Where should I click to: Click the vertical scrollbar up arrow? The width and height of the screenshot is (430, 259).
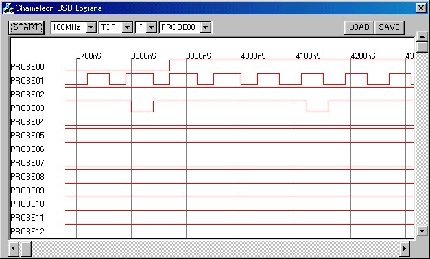422,37
